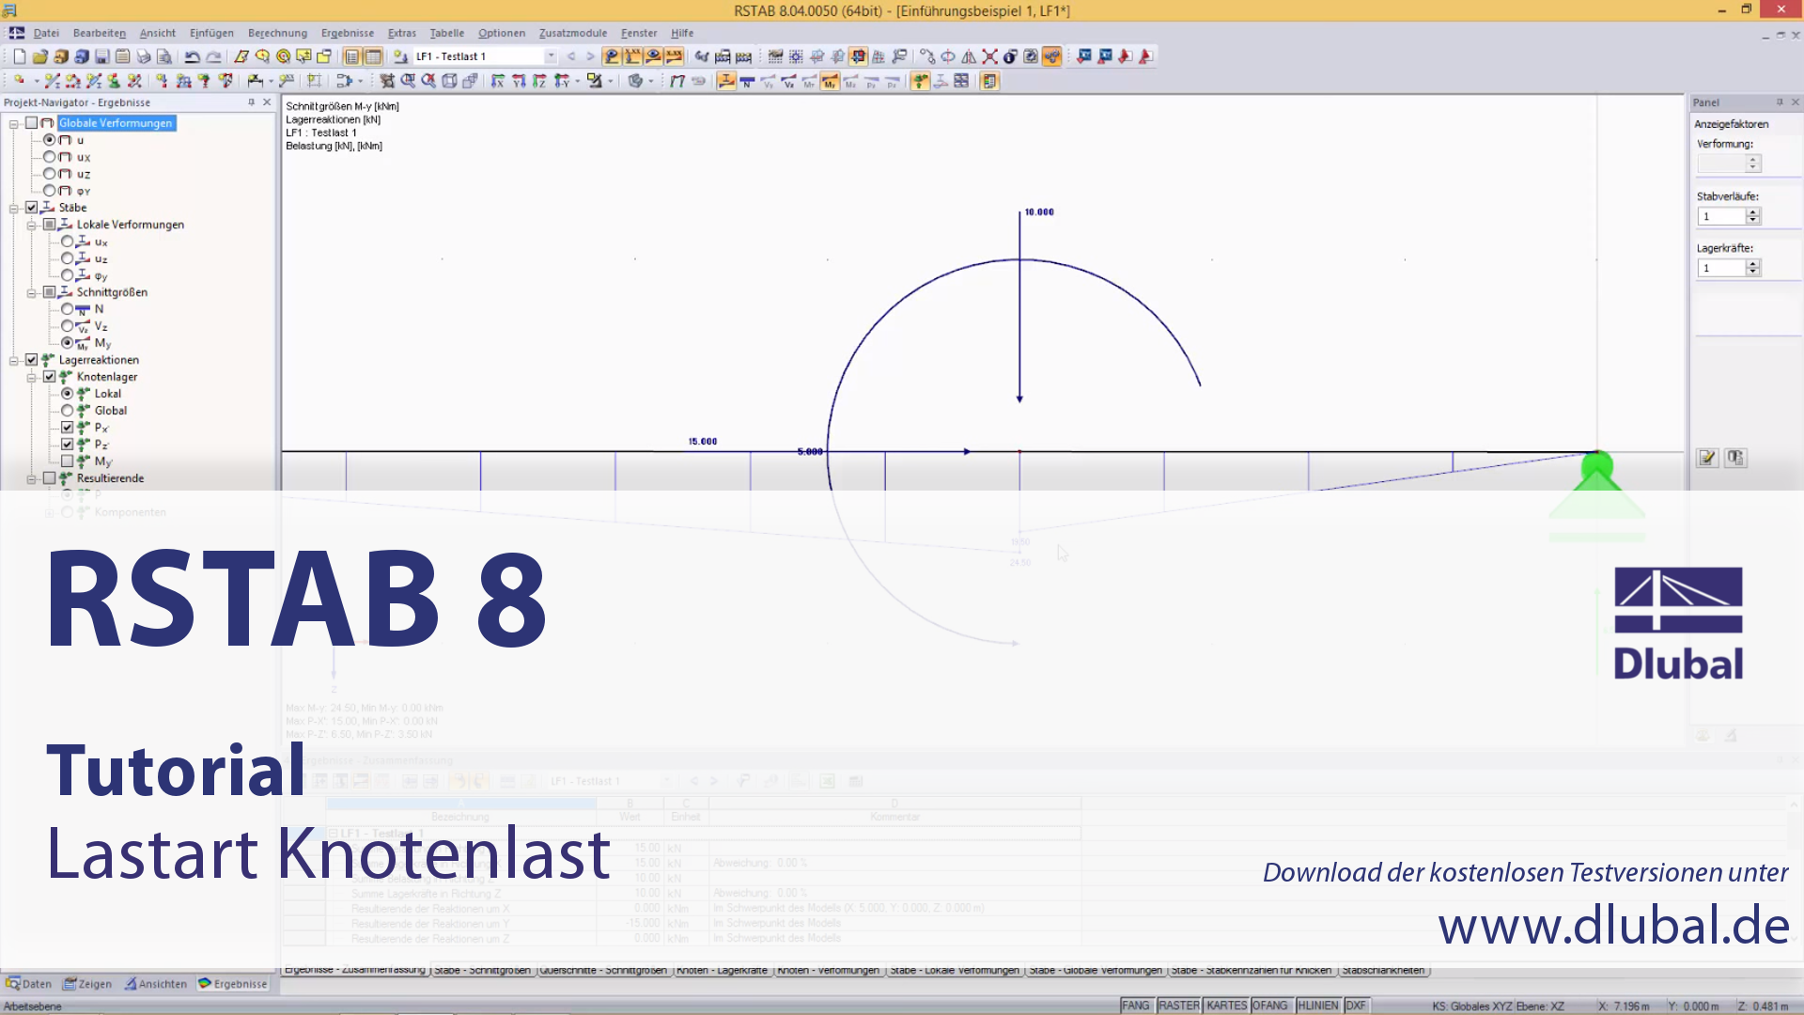Save the model with the floppy disk icon
The image size is (1804, 1015).
point(101,56)
